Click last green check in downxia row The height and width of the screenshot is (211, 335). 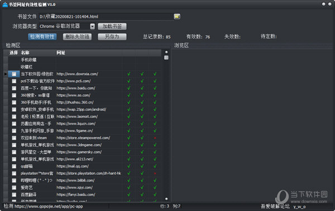[155, 74]
